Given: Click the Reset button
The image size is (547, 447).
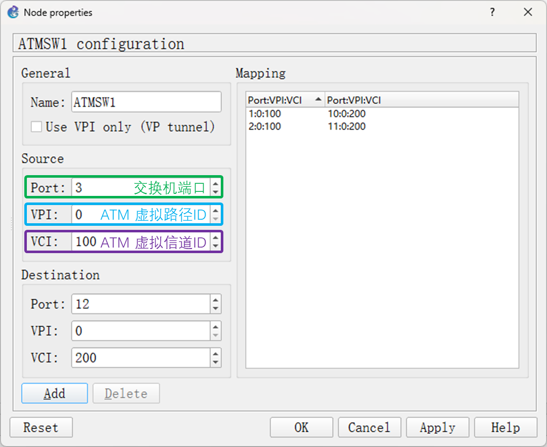Looking at the screenshot, I should pyautogui.click(x=41, y=427).
